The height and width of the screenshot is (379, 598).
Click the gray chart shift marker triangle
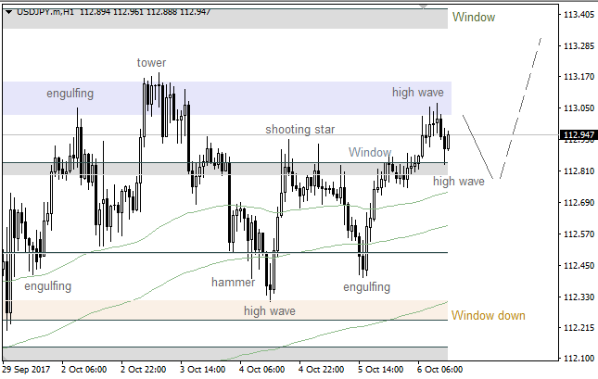(x=424, y=7)
